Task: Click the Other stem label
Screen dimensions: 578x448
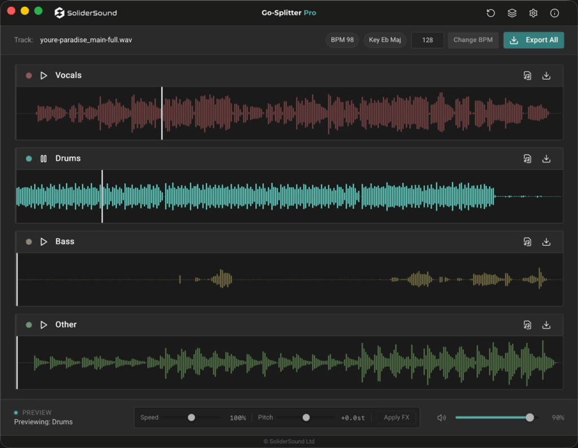Action: click(x=66, y=324)
